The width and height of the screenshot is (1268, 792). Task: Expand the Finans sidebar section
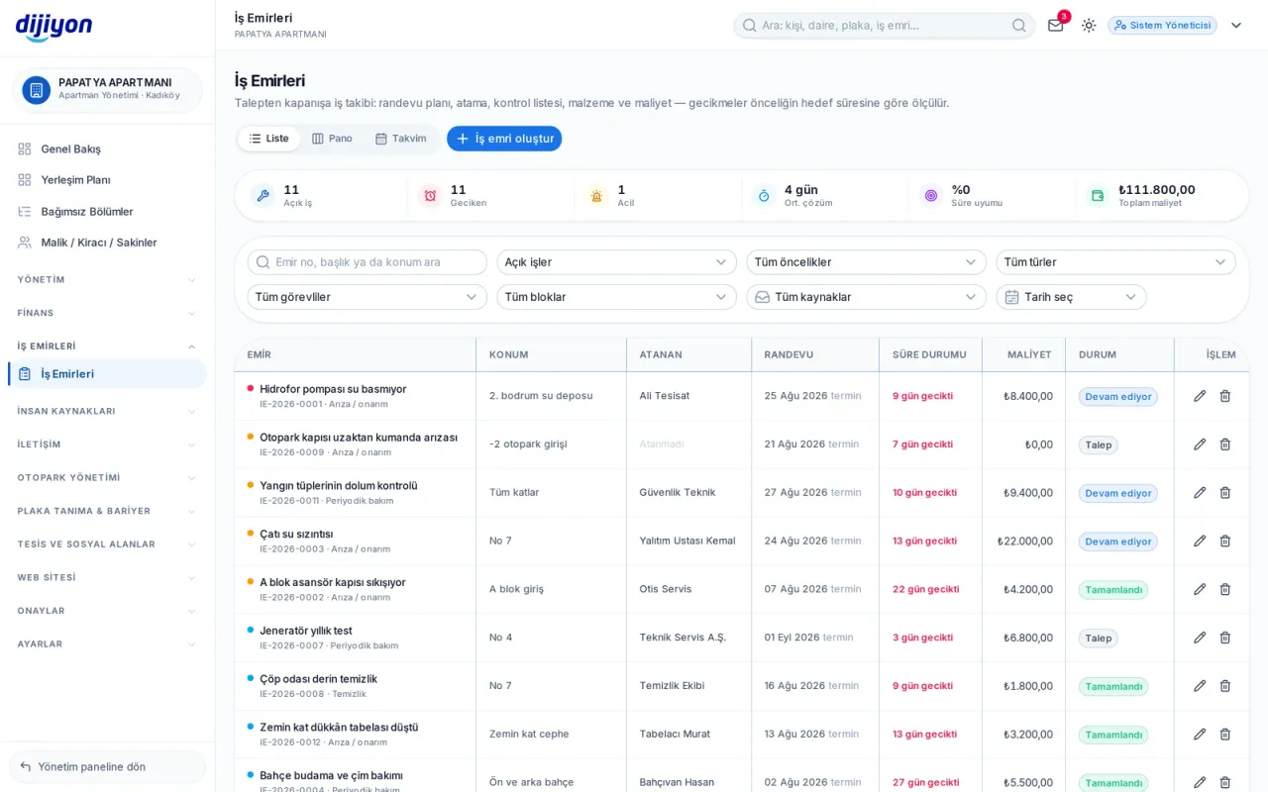(x=107, y=313)
